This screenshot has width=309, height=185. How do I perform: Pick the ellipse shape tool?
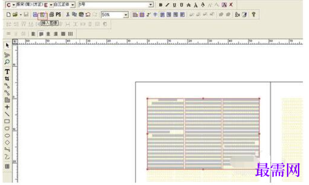point(7,136)
